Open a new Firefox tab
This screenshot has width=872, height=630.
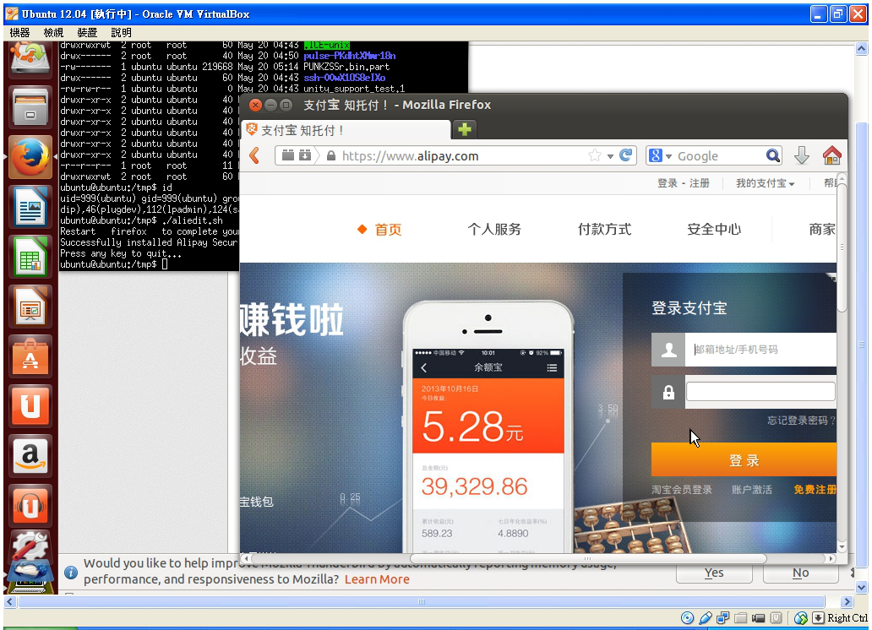coord(465,129)
